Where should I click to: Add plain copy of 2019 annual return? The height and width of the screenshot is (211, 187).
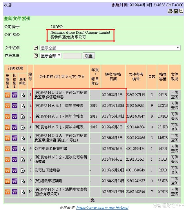pyautogui.click(x=8, y=106)
